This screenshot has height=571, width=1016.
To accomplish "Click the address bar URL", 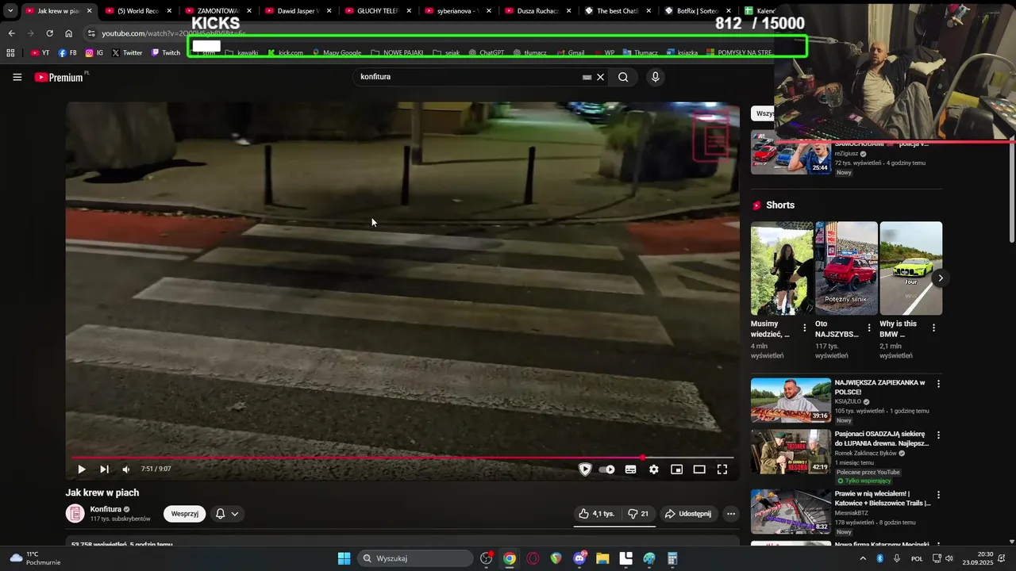I will [173, 33].
